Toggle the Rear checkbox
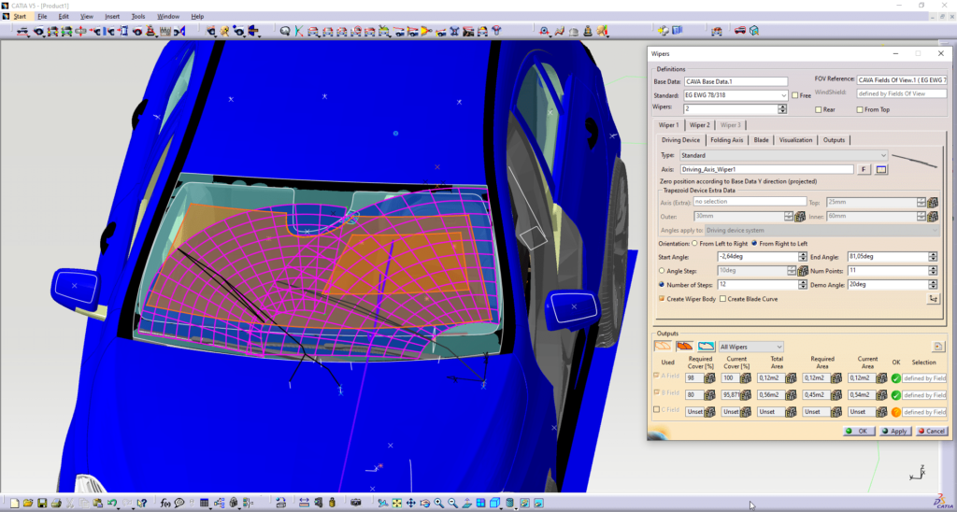This screenshot has height=512, width=957. 818,110
